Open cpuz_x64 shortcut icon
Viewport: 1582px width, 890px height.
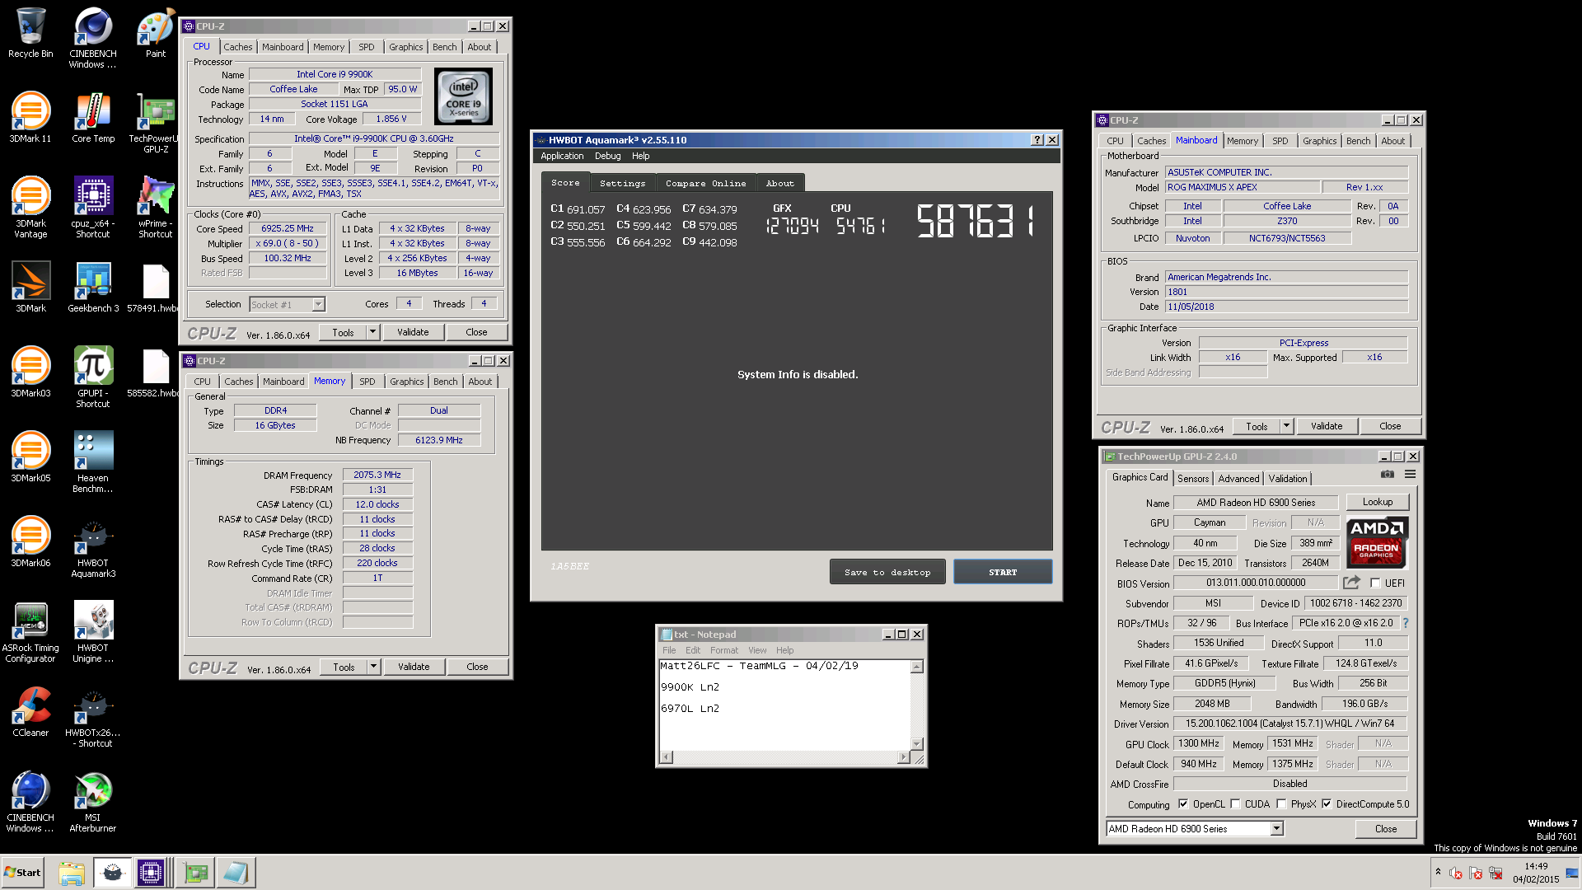(x=93, y=208)
